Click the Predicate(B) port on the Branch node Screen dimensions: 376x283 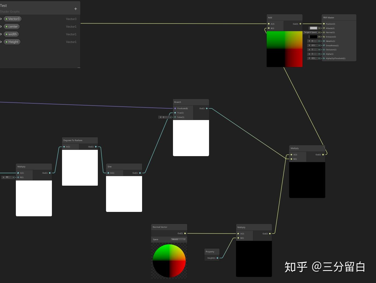(175, 108)
